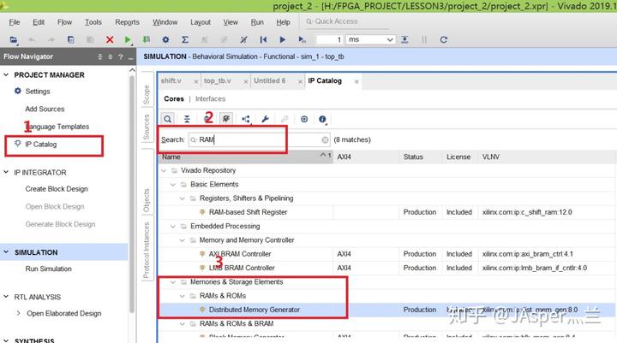Select Distributed Memory Generator IP
Viewport: 617px width, 343px height.
255,310
